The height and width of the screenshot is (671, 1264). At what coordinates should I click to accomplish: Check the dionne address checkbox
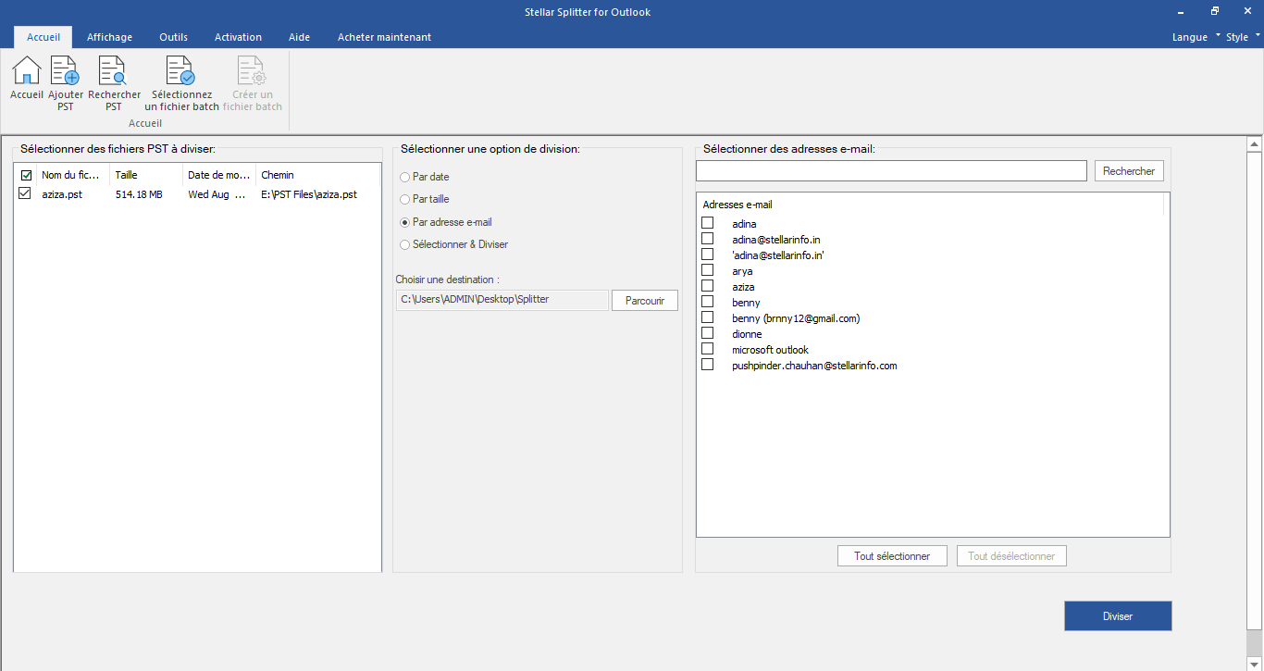tap(708, 333)
